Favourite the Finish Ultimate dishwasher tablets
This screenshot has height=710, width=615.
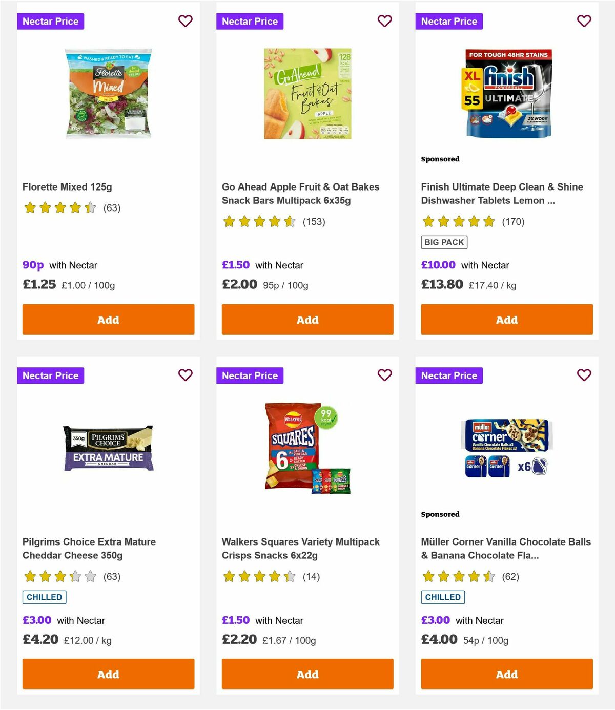584,21
